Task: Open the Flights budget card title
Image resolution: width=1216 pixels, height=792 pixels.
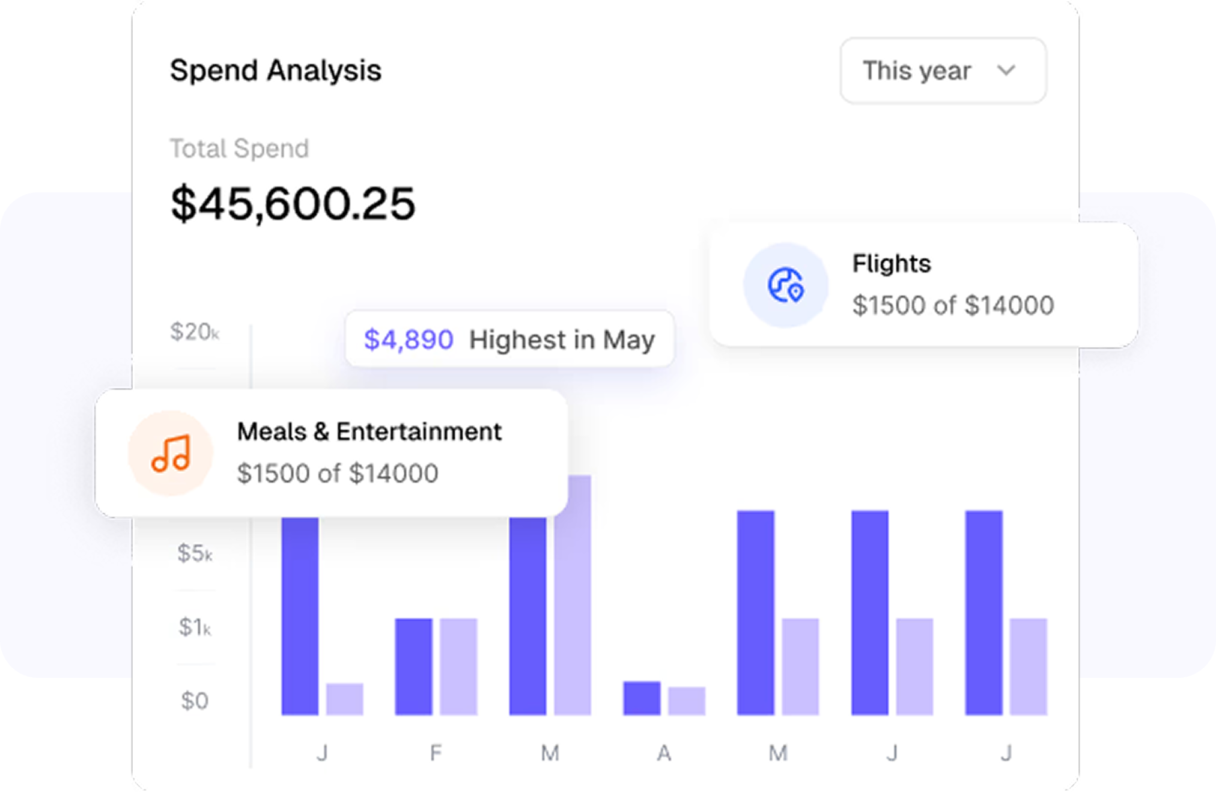Action: 892,264
